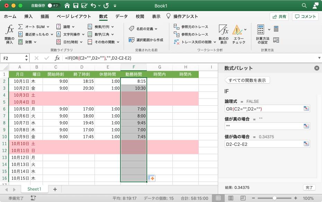The height and width of the screenshot is (202, 322).
Task: Click the Calculate Sheet icon
Action: coord(276,40)
